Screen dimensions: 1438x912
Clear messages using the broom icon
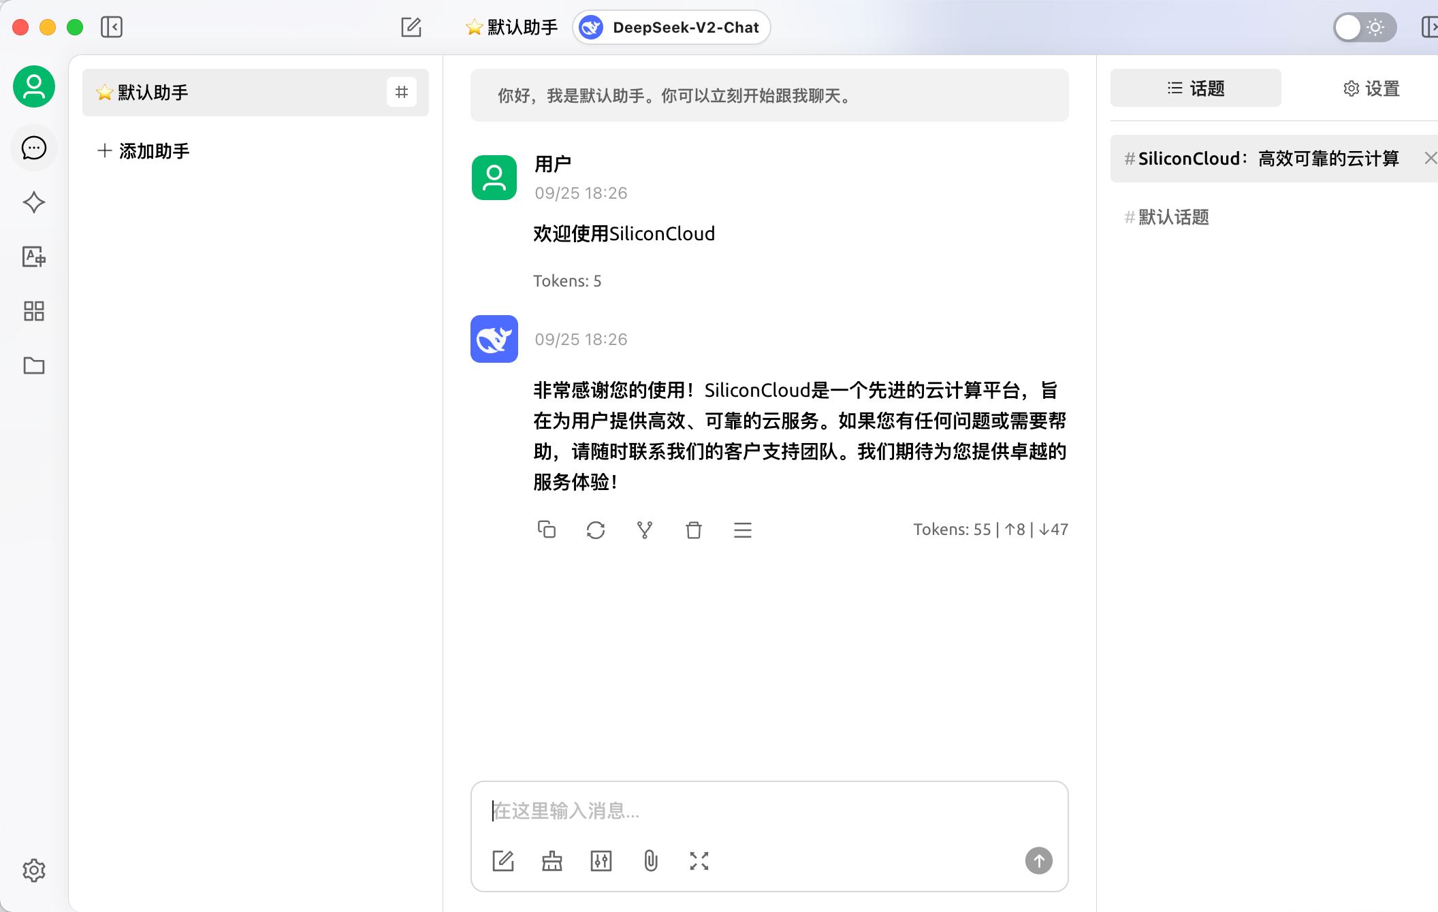pyautogui.click(x=552, y=860)
